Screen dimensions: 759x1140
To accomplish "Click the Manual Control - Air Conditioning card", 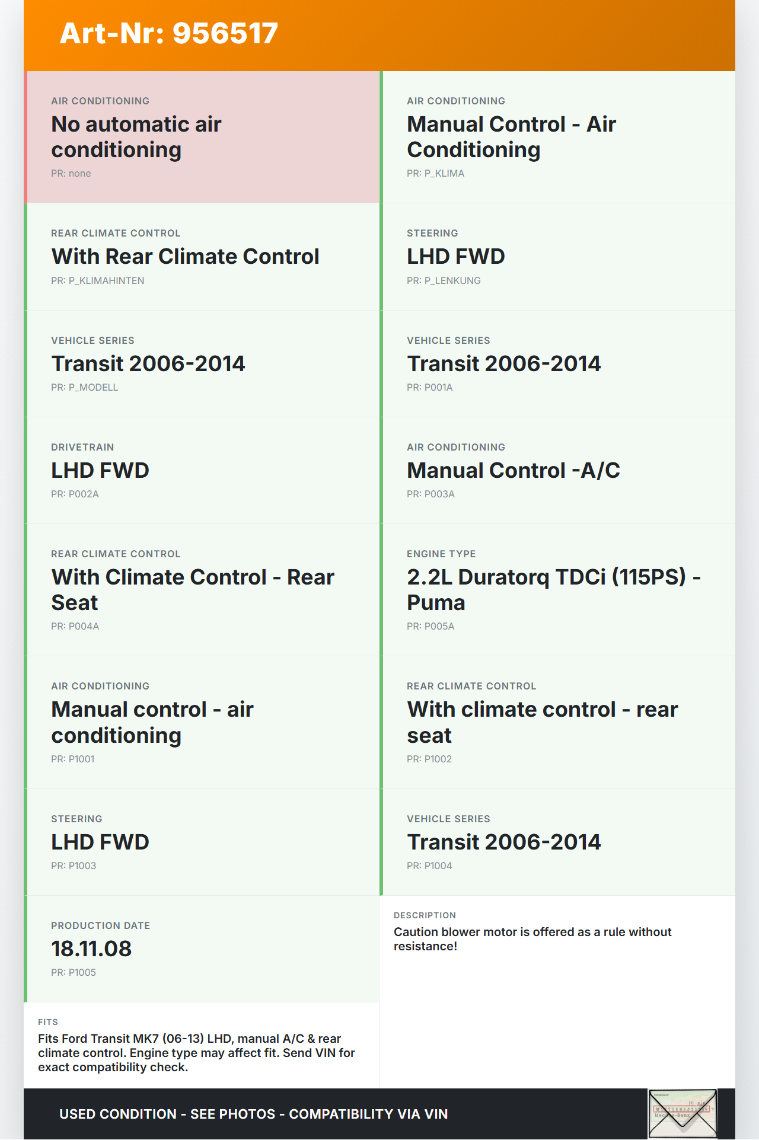I will [558, 137].
